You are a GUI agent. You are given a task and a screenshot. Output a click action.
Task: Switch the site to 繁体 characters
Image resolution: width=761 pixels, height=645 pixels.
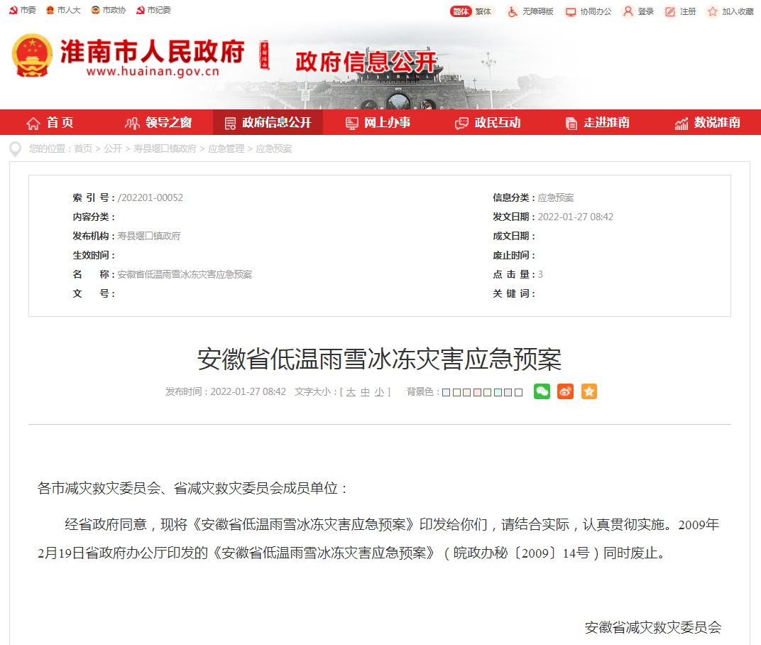483,11
